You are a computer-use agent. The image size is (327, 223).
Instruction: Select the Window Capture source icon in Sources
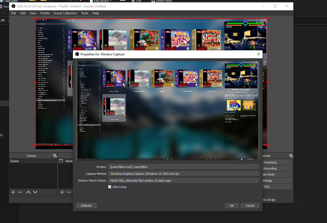click(61, 161)
